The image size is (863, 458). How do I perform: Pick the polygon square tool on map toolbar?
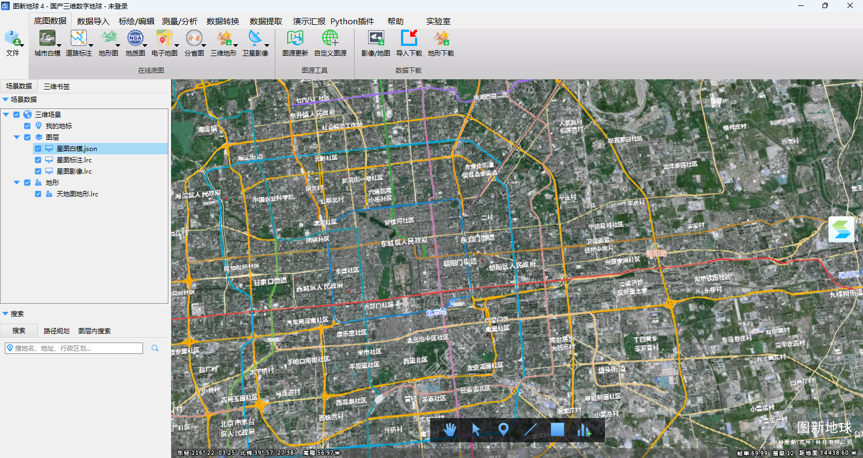557,429
